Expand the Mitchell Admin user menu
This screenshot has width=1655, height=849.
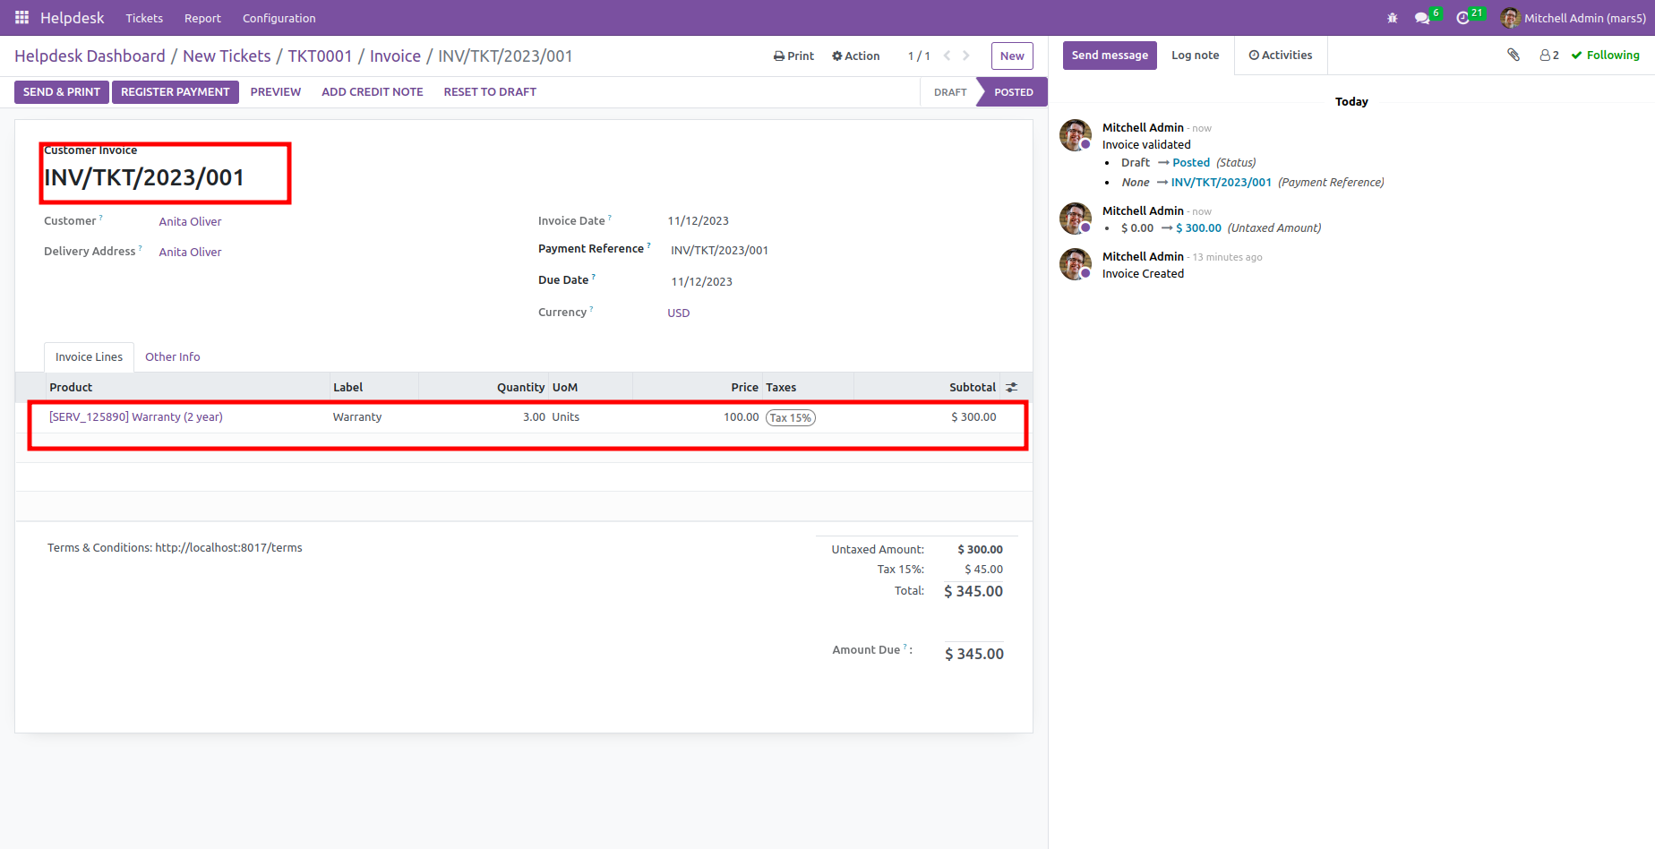pyautogui.click(x=1574, y=18)
